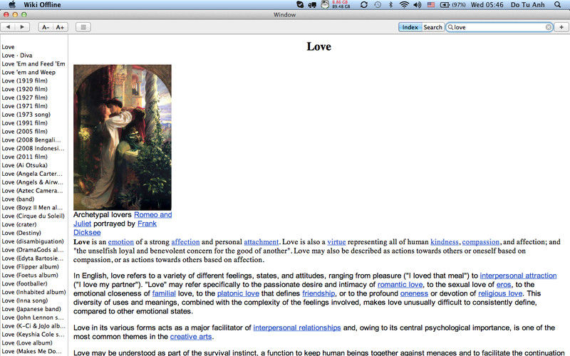The height and width of the screenshot is (356, 570).
Task: Select Love 'em and Weep entry
Action: click(28, 73)
